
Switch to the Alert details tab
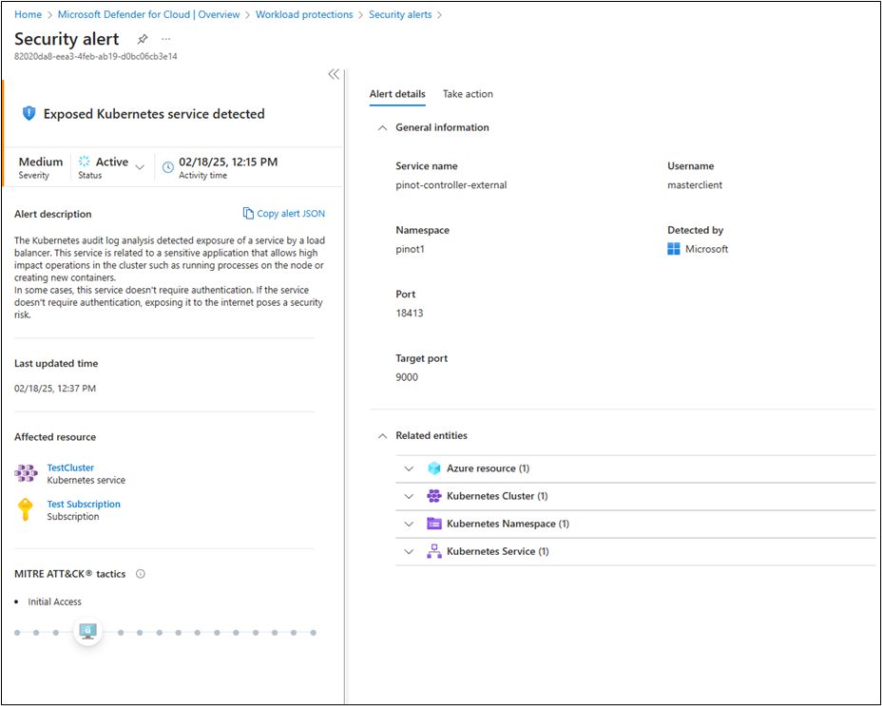tap(397, 94)
